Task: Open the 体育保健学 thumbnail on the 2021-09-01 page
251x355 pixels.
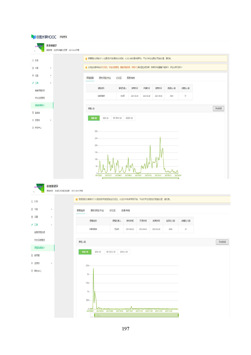Action: click(39, 188)
